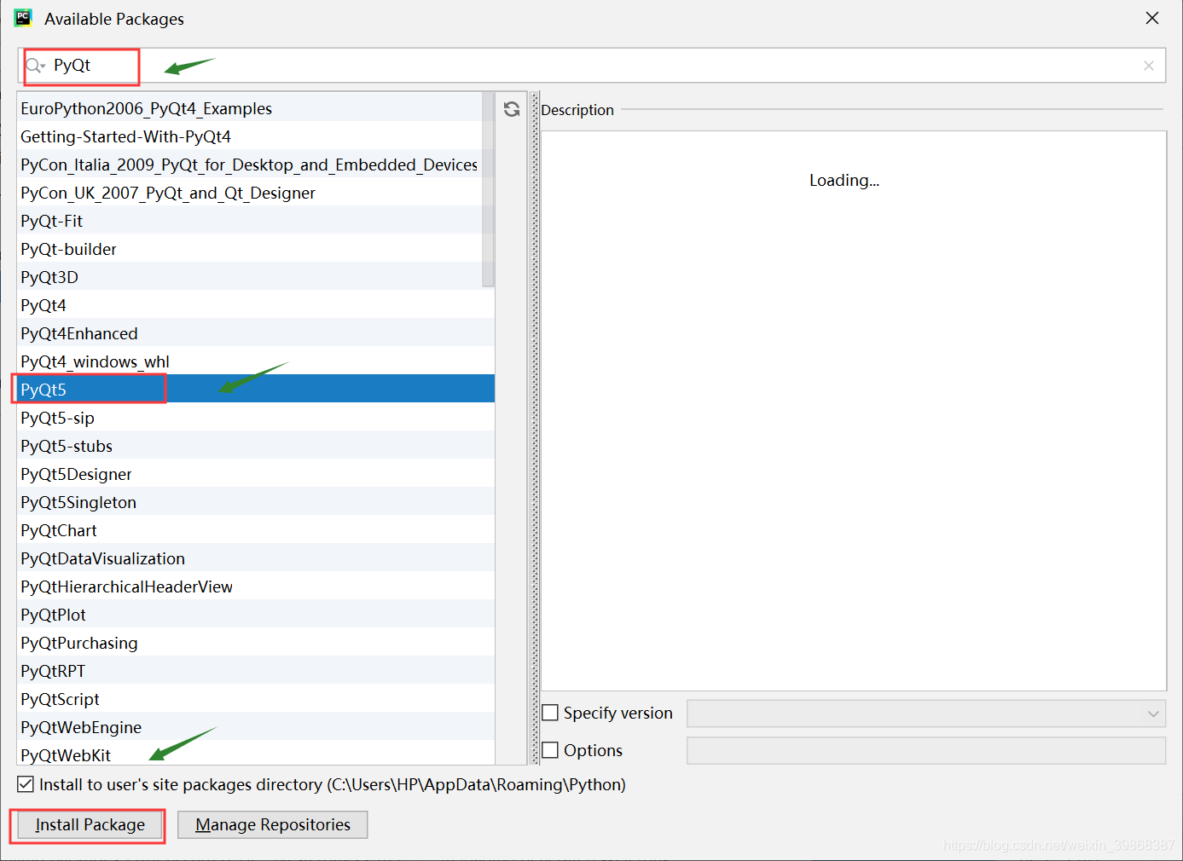Viewport: 1183px width, 861px height.
Task: Click the Description panel area showing Loading...
Action: click(854, 411)
